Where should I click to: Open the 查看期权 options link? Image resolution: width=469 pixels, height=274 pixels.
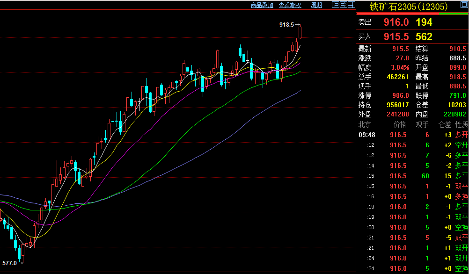click(290, 5)
